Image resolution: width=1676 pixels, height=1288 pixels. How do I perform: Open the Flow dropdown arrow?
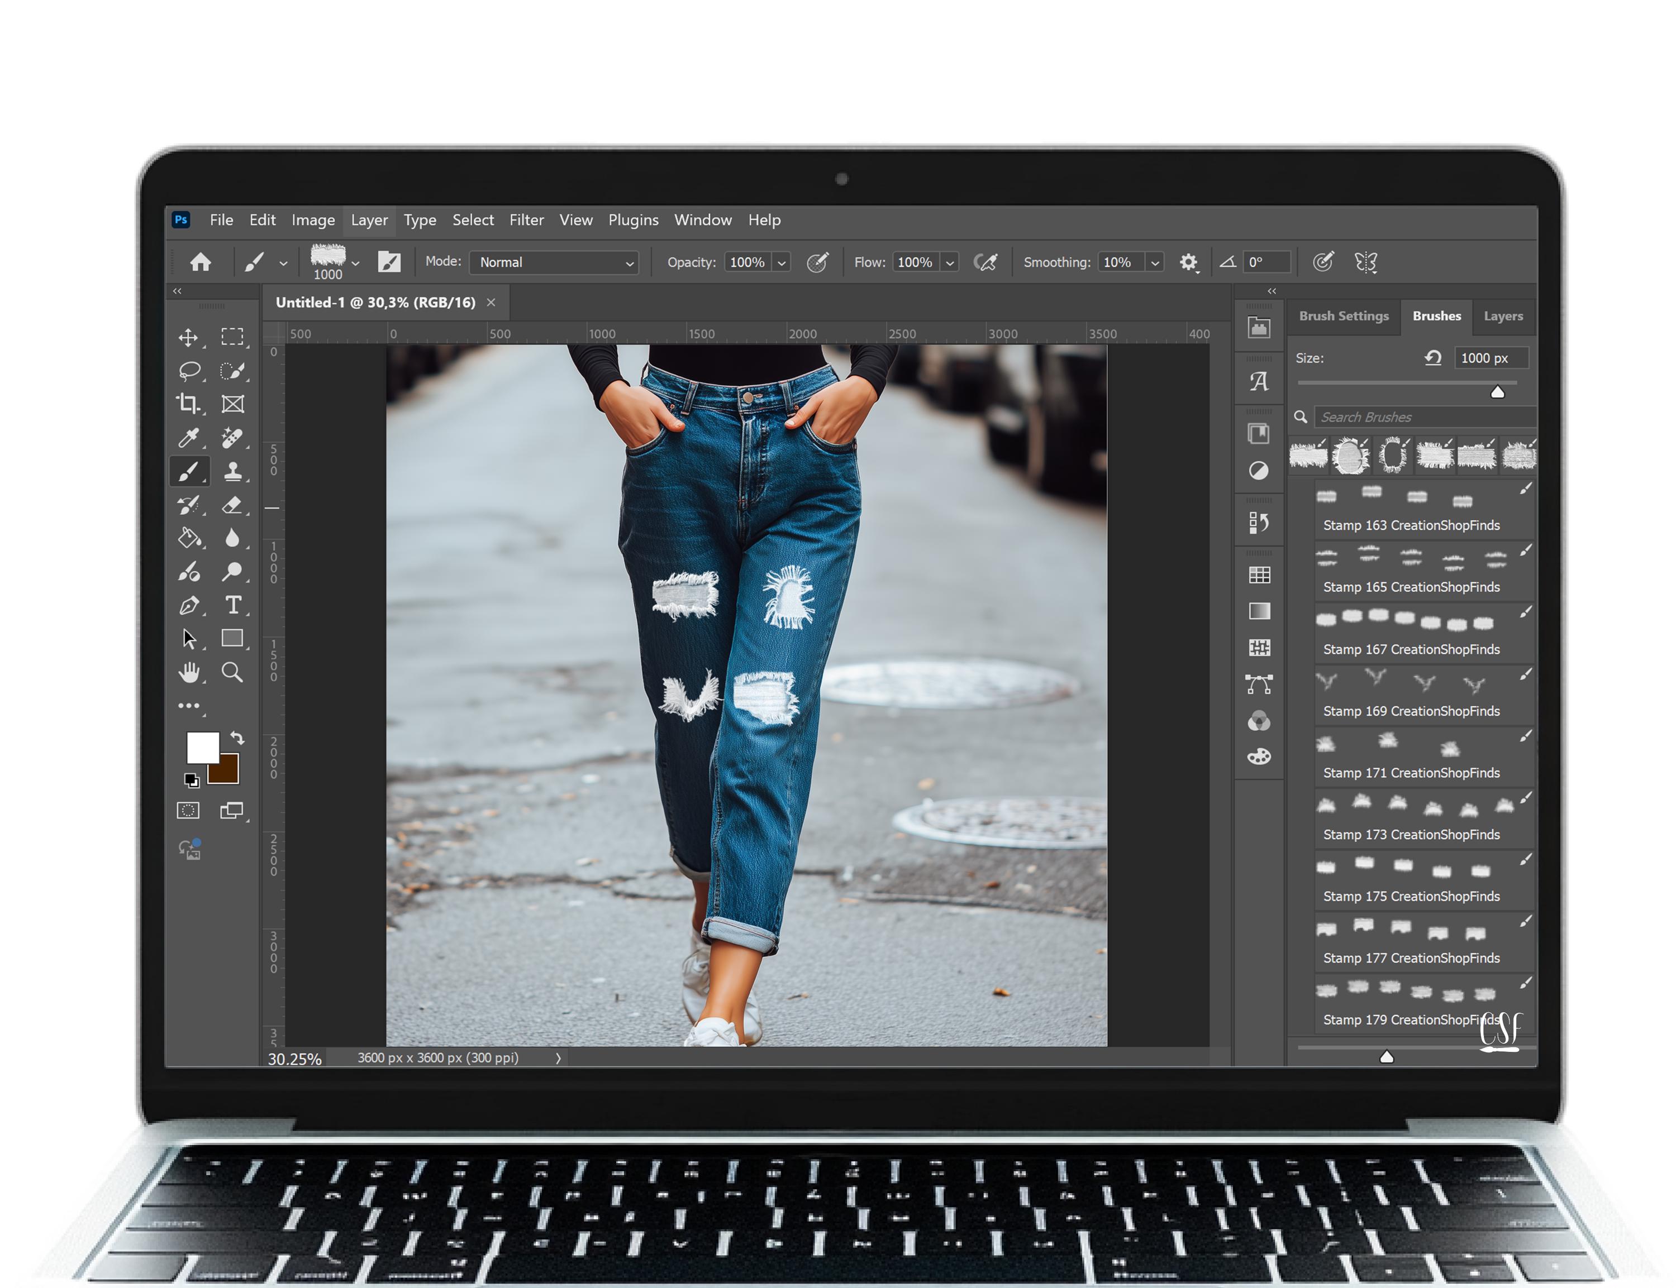pos(950,263)
